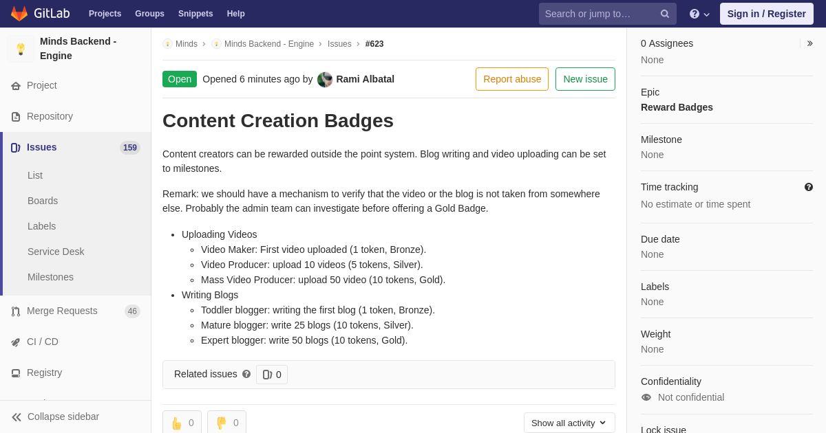The width and height of the screenshot is (826, 433).
Task: Click the Content Creation Badges title
Action: pos(278,121)
